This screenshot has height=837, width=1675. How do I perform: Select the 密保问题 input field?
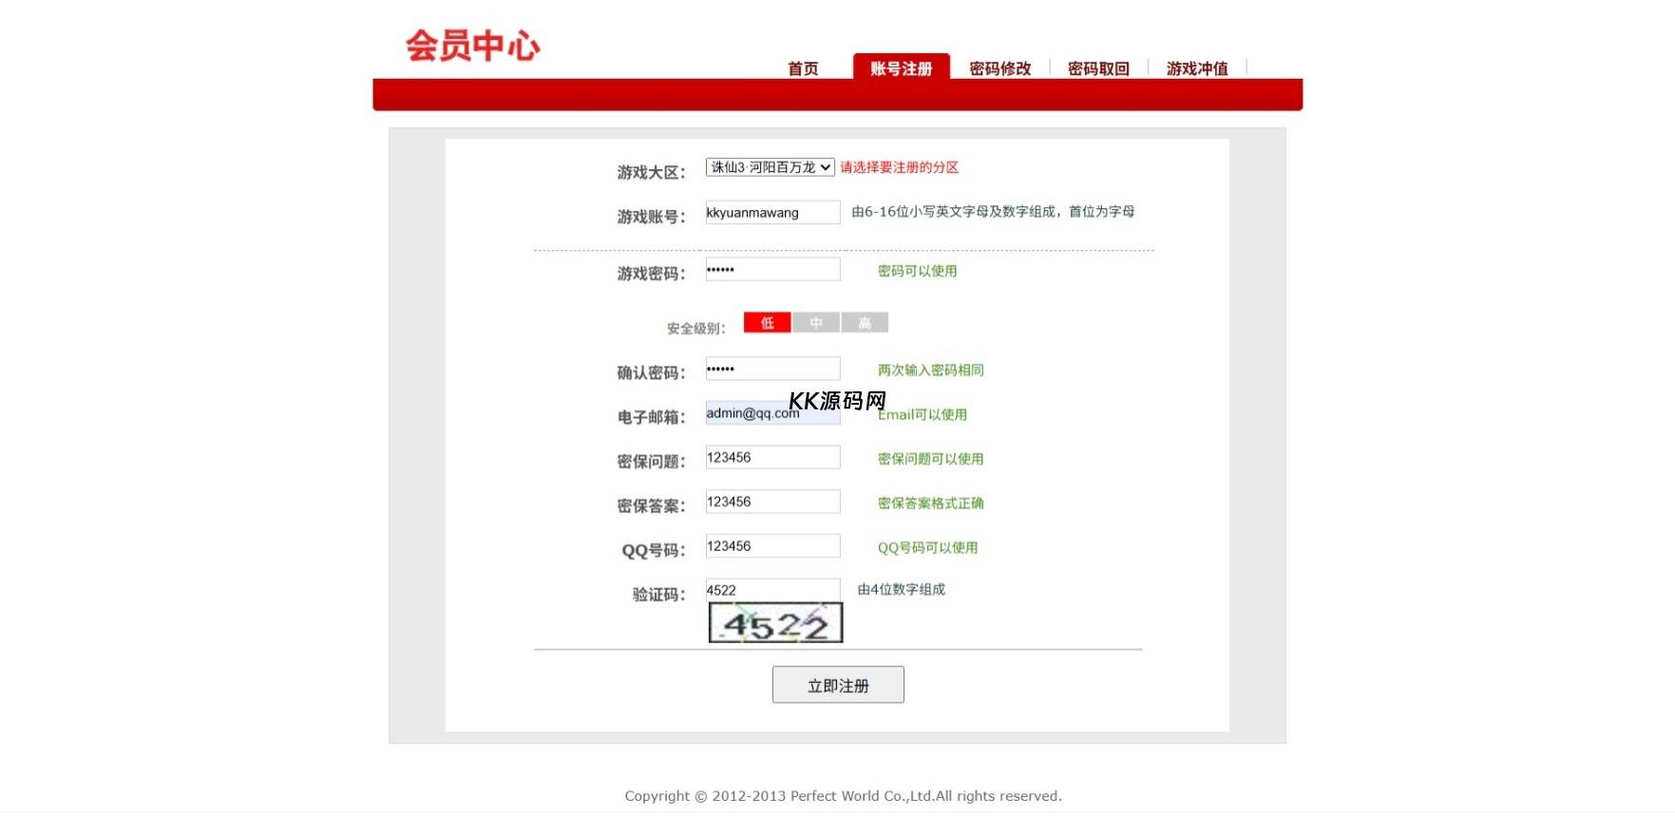(772, 458)
